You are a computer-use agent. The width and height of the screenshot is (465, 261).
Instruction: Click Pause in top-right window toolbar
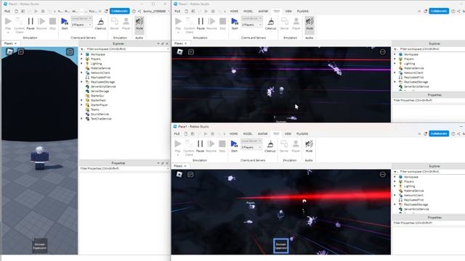pyautogui.click(x=201, y=23)
